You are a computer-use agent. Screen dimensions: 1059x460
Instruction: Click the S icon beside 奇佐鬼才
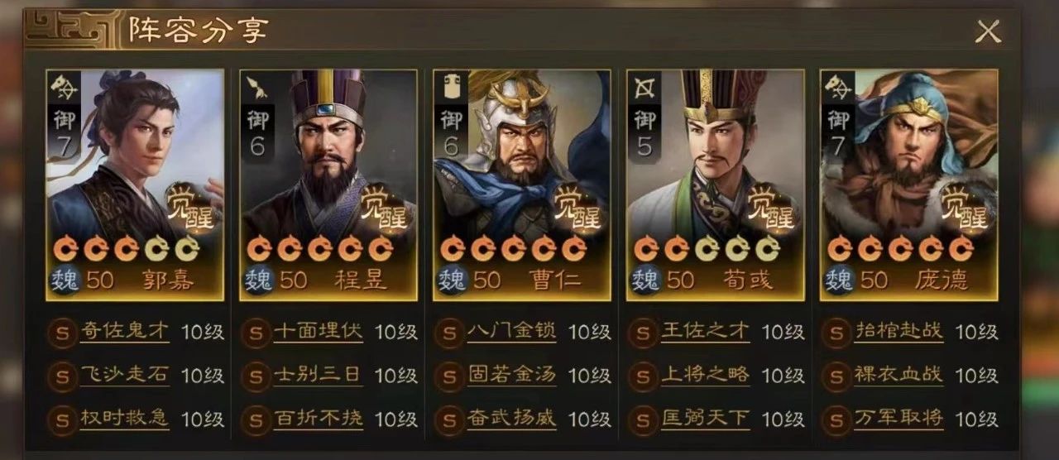coord(61,333)
